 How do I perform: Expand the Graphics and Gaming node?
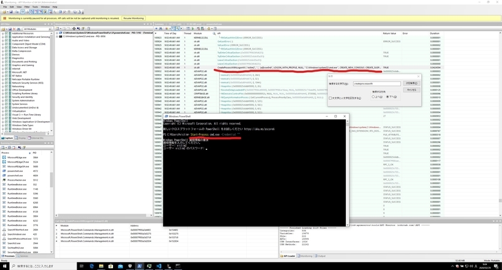tap(3, 65)
